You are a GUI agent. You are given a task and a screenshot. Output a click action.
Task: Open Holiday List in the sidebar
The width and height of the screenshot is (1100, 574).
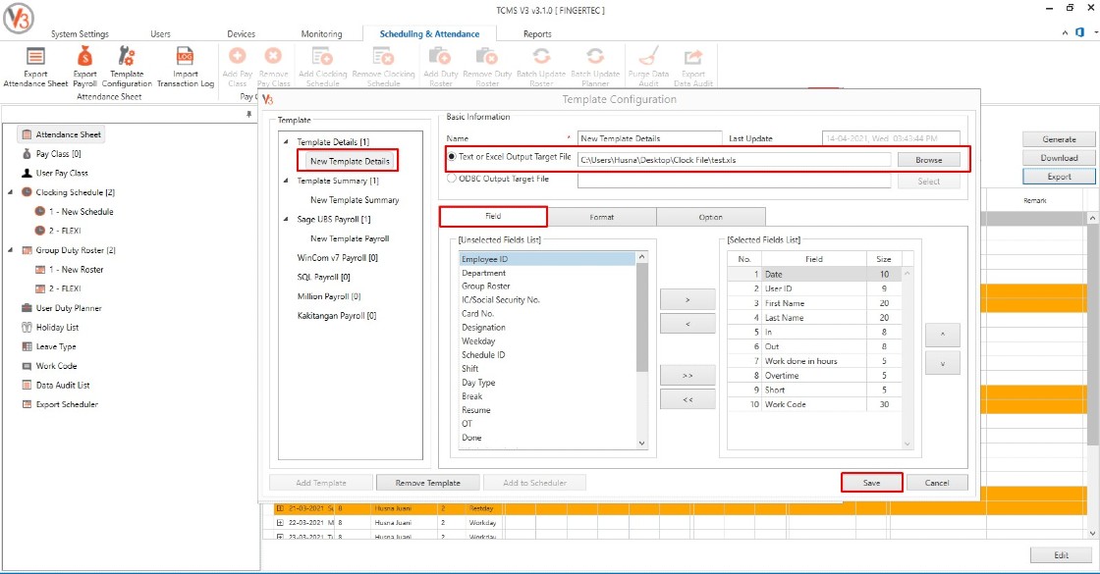pyautogui.click(x=50, y=328)
